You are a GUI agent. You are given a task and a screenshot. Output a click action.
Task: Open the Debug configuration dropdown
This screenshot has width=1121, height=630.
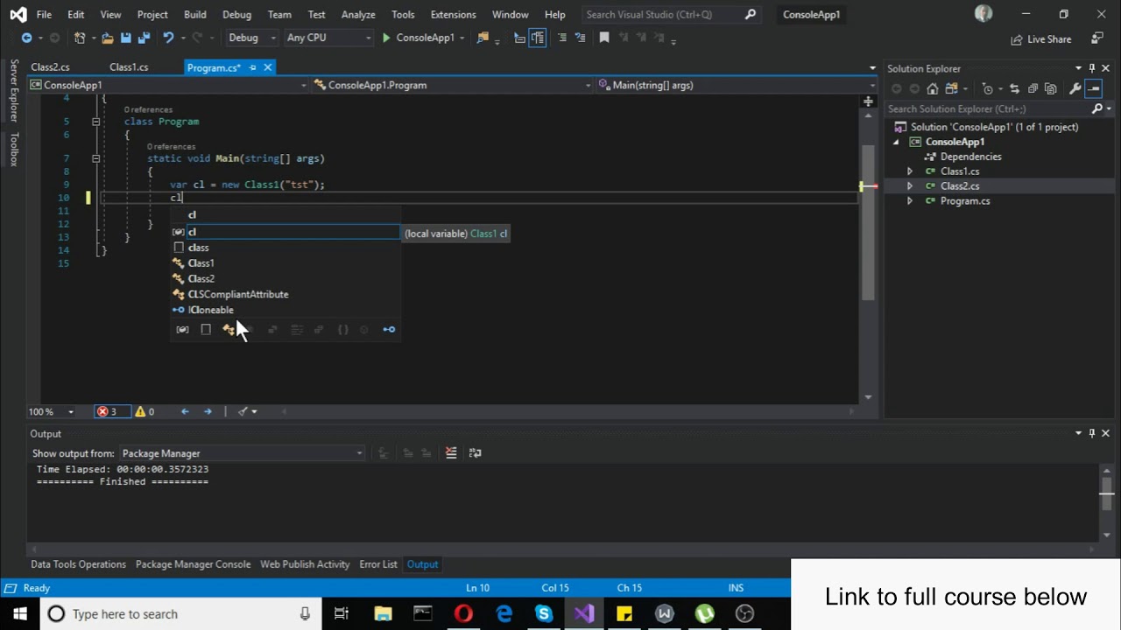pos(252,38)
